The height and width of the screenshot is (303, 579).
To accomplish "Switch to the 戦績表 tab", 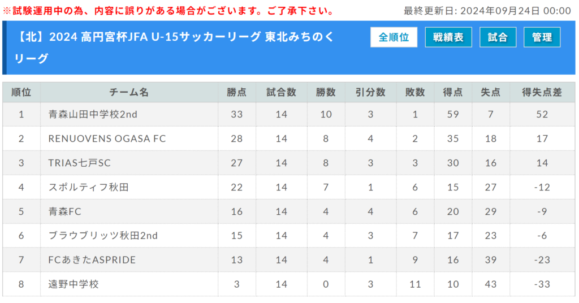I will [448, 37].
